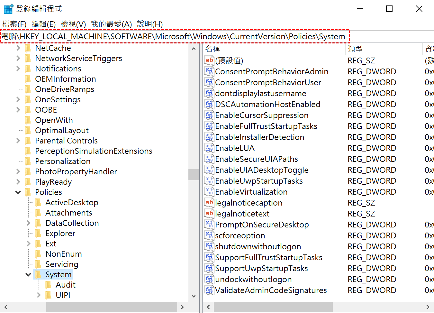
Task: Open the 檢視(V) menu
Action: [x=73, y=24]
